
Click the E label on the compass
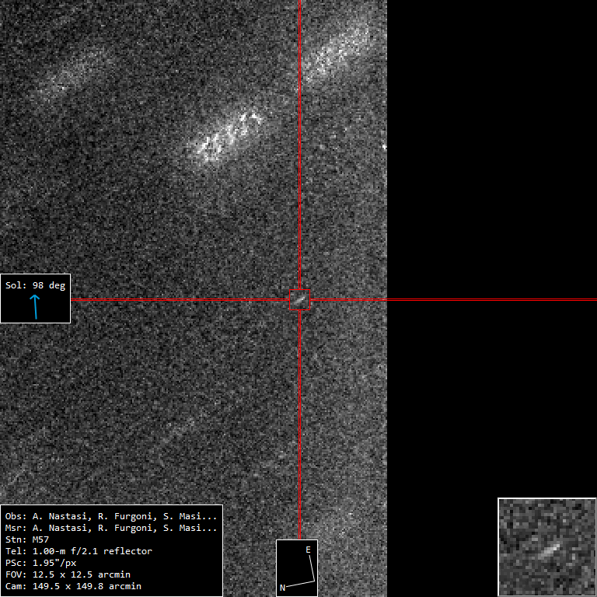tap(308, 550)
